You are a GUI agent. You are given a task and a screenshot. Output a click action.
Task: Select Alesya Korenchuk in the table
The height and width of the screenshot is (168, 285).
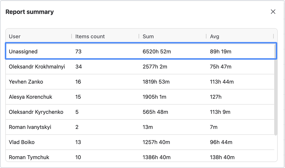pos(31,97)
